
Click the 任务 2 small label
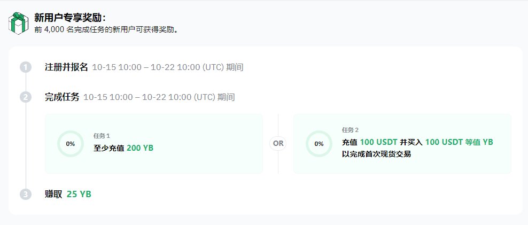[350, 130]
